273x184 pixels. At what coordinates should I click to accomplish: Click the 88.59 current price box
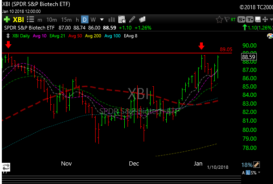point(249,57)
